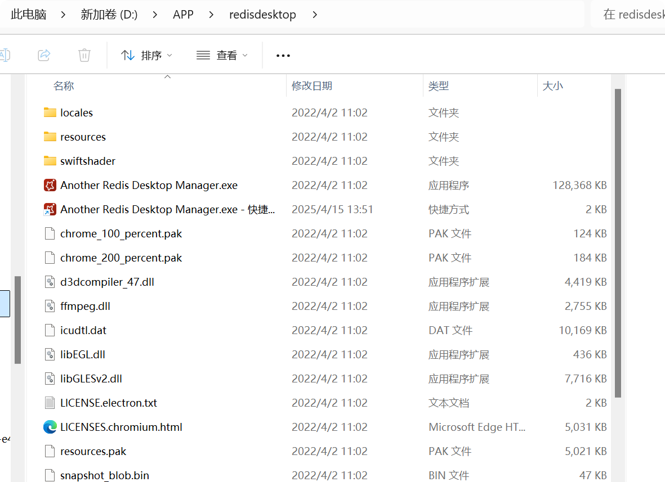Go to APP folder in breadcrumb
665x482 pixels.
tap(183, 15)
